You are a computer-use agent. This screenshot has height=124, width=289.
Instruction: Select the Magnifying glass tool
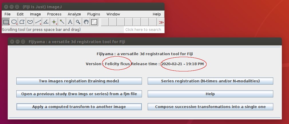pyautogui.click(x=78, y=22)
